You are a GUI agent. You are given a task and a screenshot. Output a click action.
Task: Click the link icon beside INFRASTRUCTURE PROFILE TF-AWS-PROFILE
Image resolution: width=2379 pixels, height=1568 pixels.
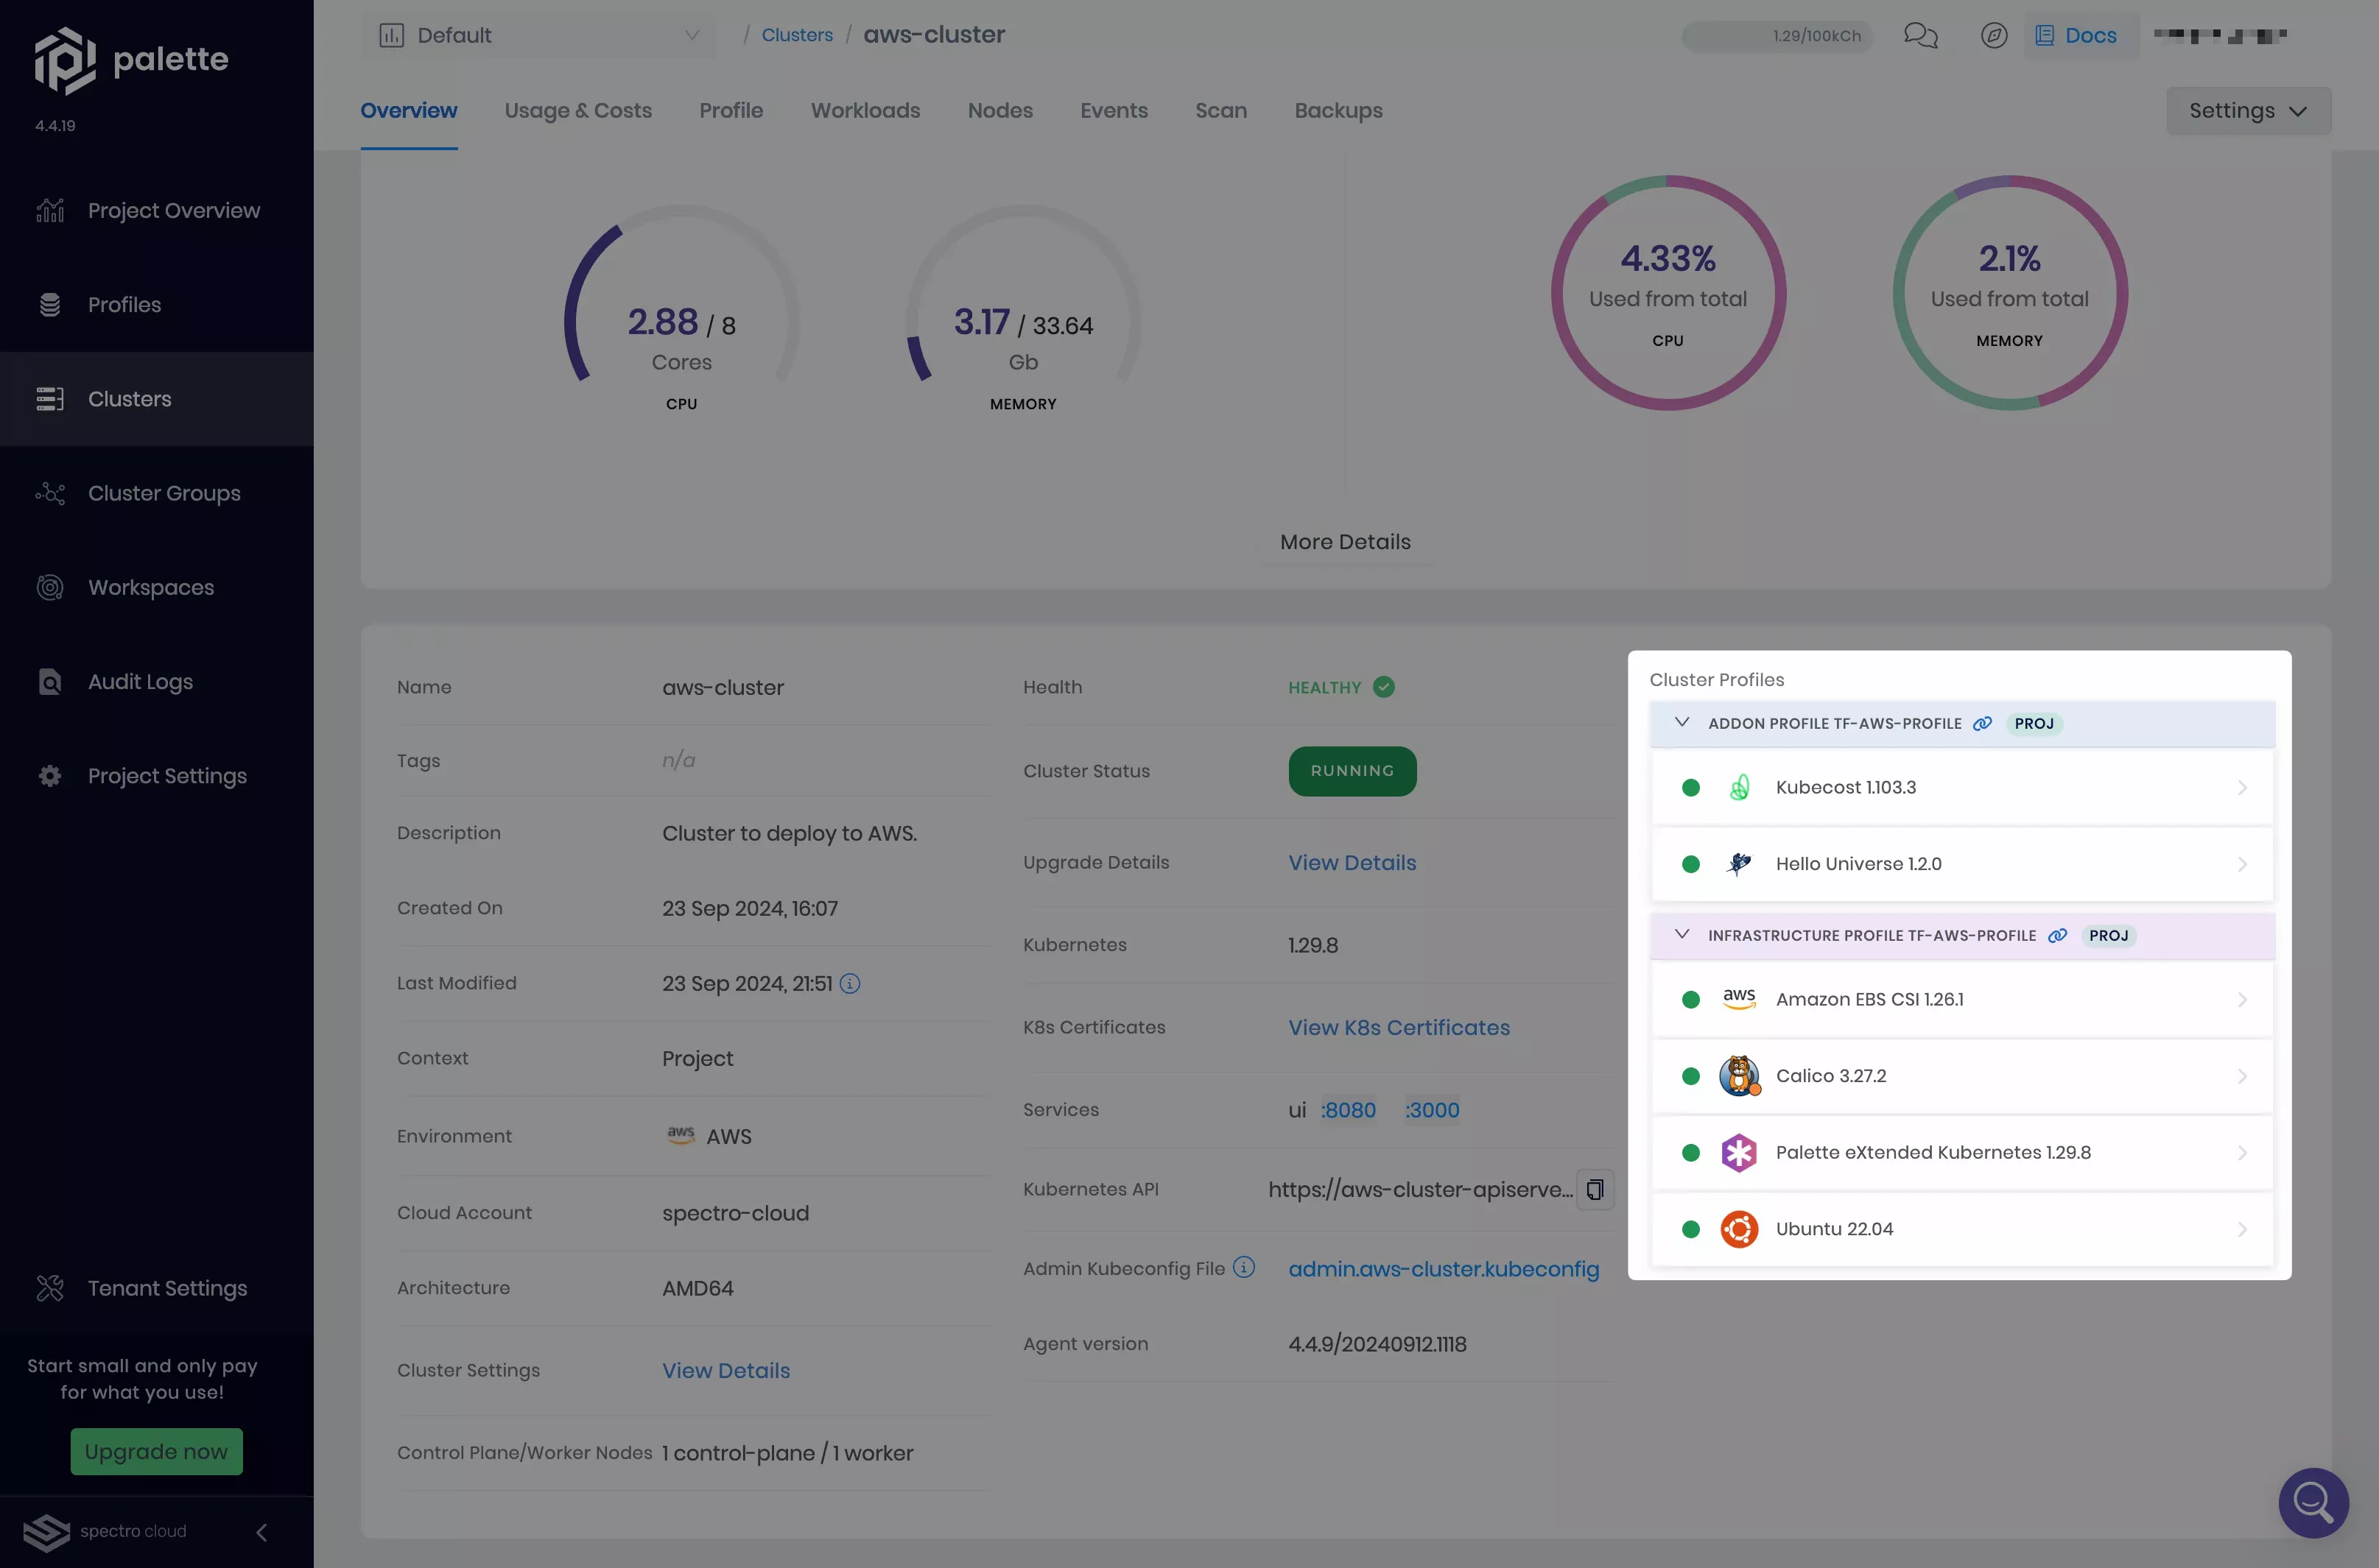tap(2057, 935)
